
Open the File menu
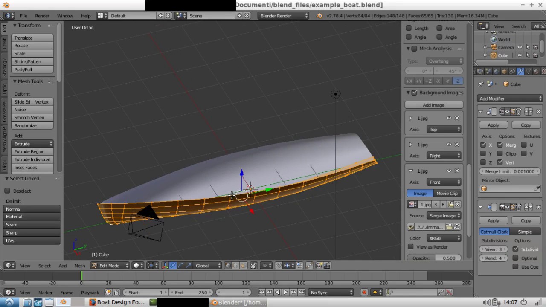click(23, 16)
